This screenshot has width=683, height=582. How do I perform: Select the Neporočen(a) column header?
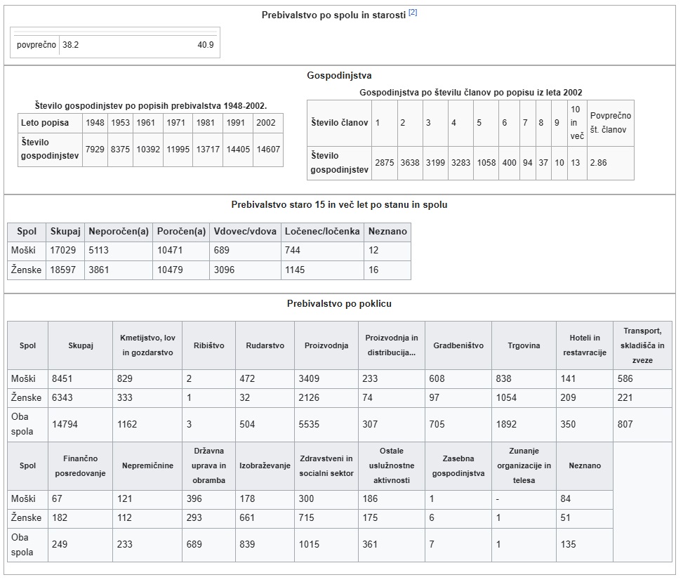coord(119,232)
